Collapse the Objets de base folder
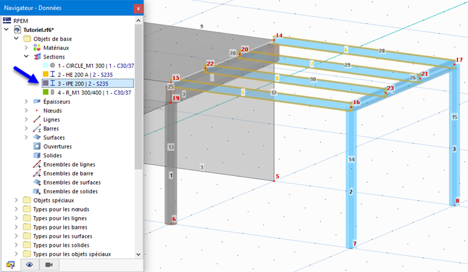 (17, 39)
